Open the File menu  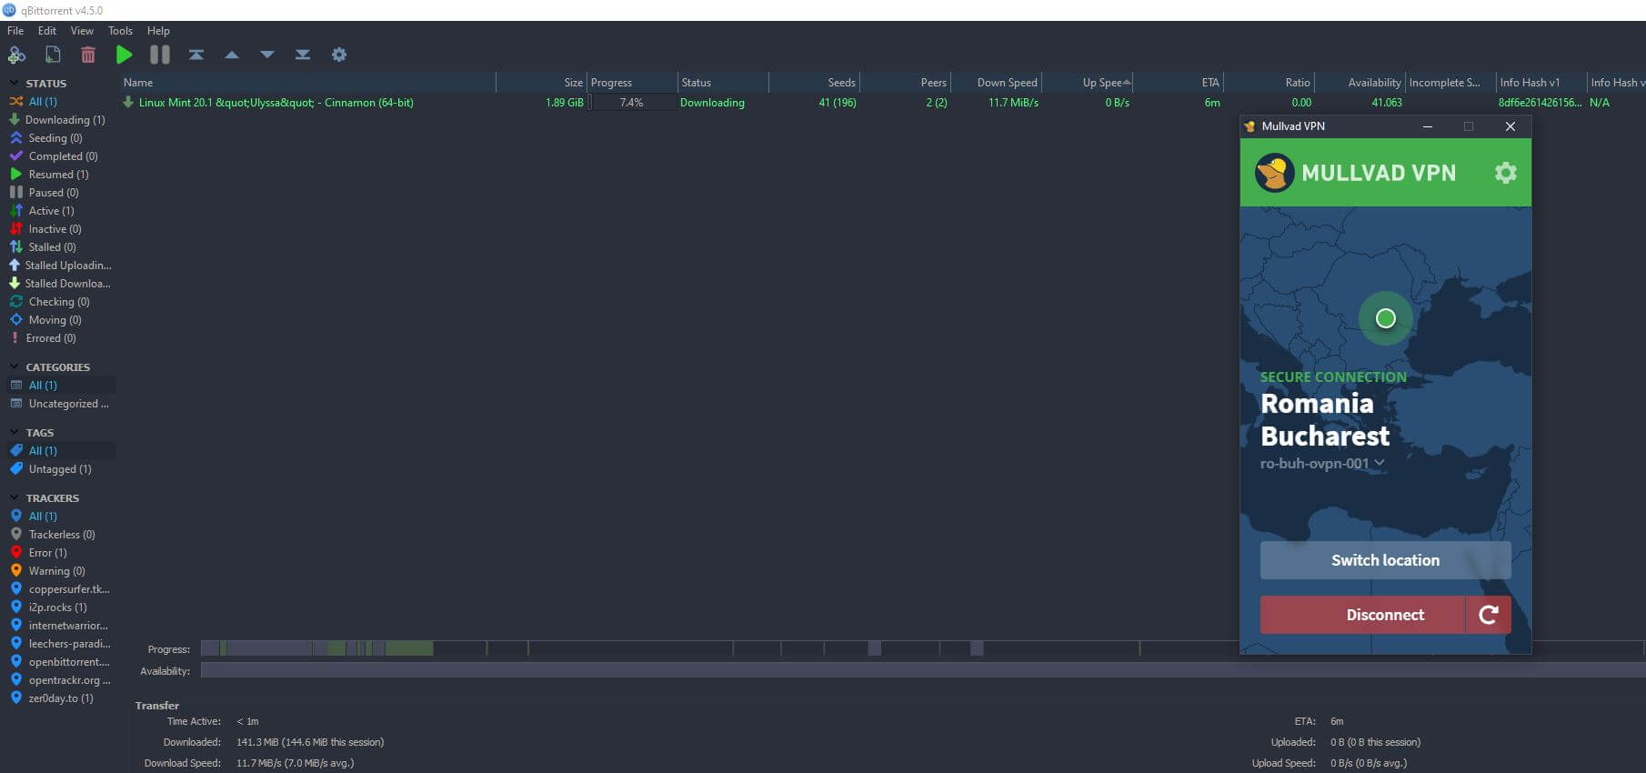[15, 31]
